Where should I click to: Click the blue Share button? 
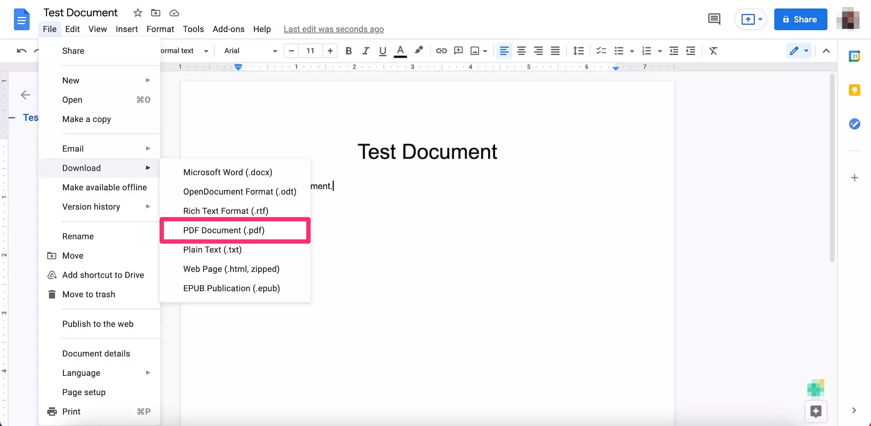click(800, 19)
